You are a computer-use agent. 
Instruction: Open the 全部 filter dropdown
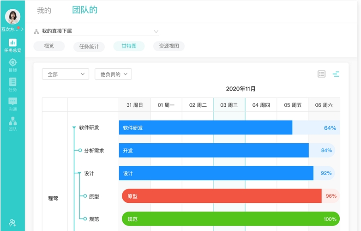pyautogui.click(x=65, y=74)
